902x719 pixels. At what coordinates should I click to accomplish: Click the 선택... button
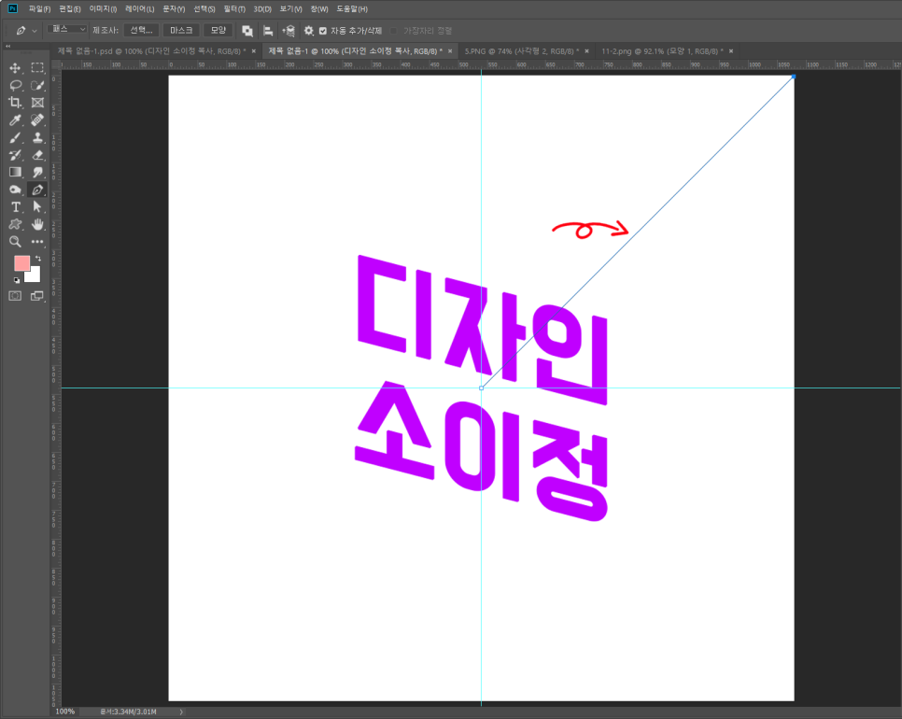141,30
